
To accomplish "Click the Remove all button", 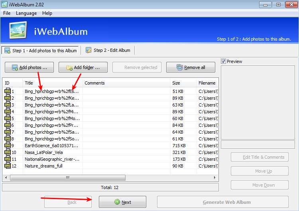I will (x=191, y=67).
